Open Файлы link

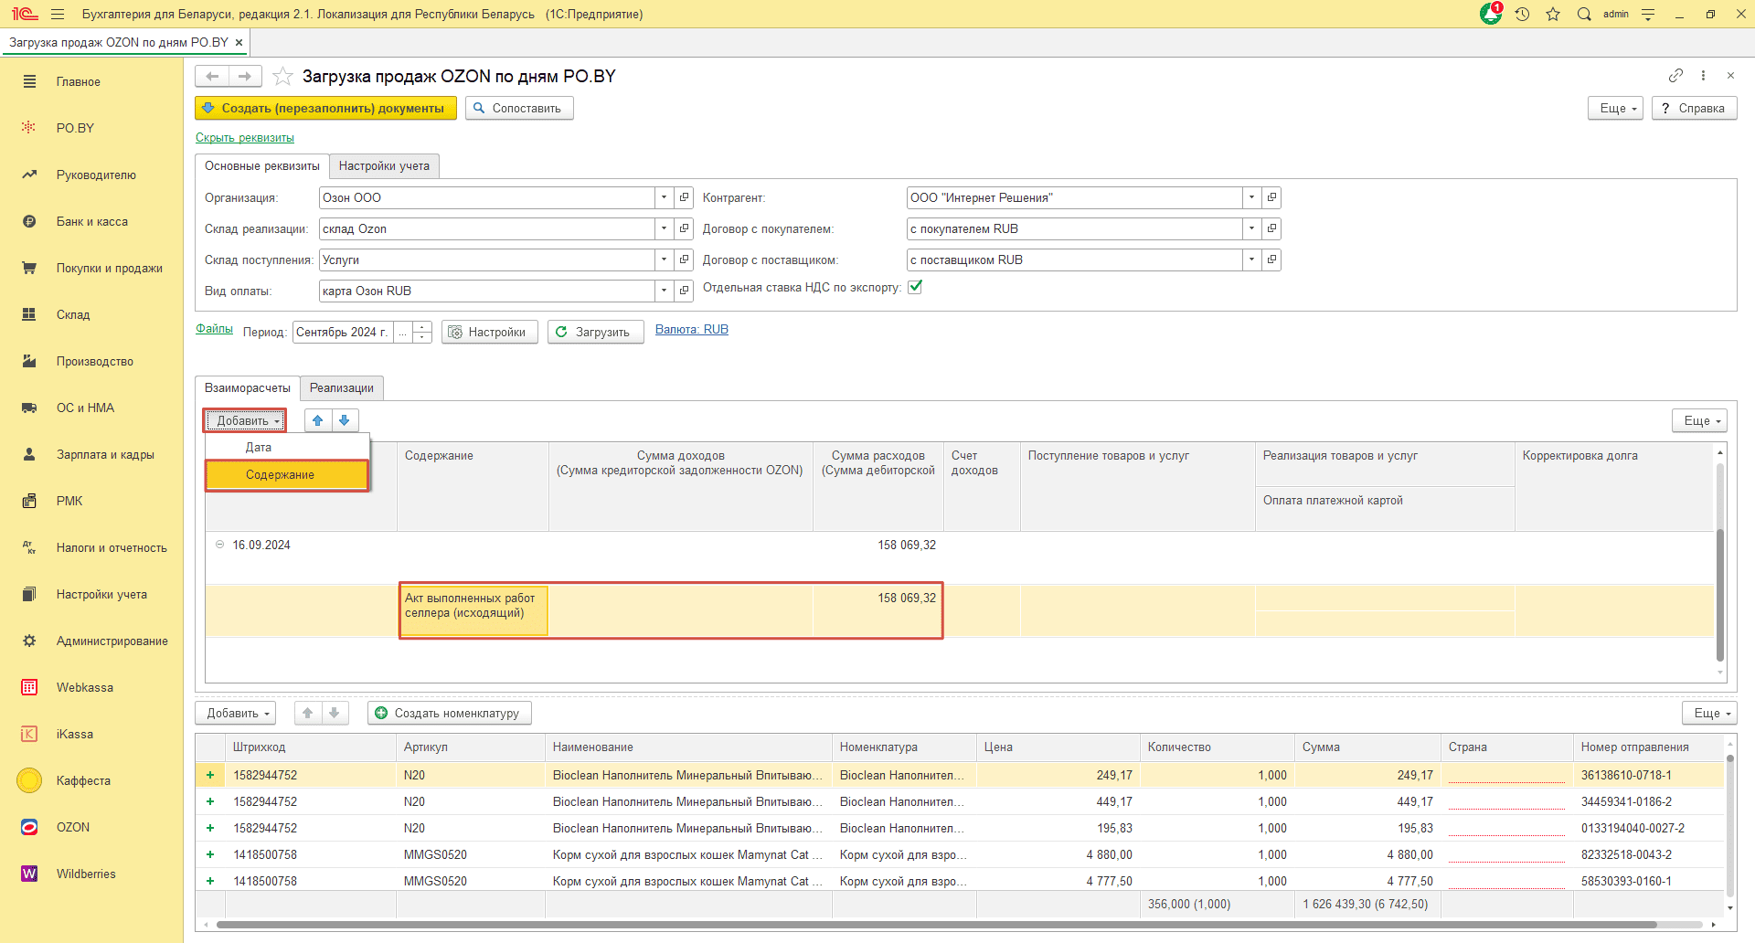coord(214,328)
